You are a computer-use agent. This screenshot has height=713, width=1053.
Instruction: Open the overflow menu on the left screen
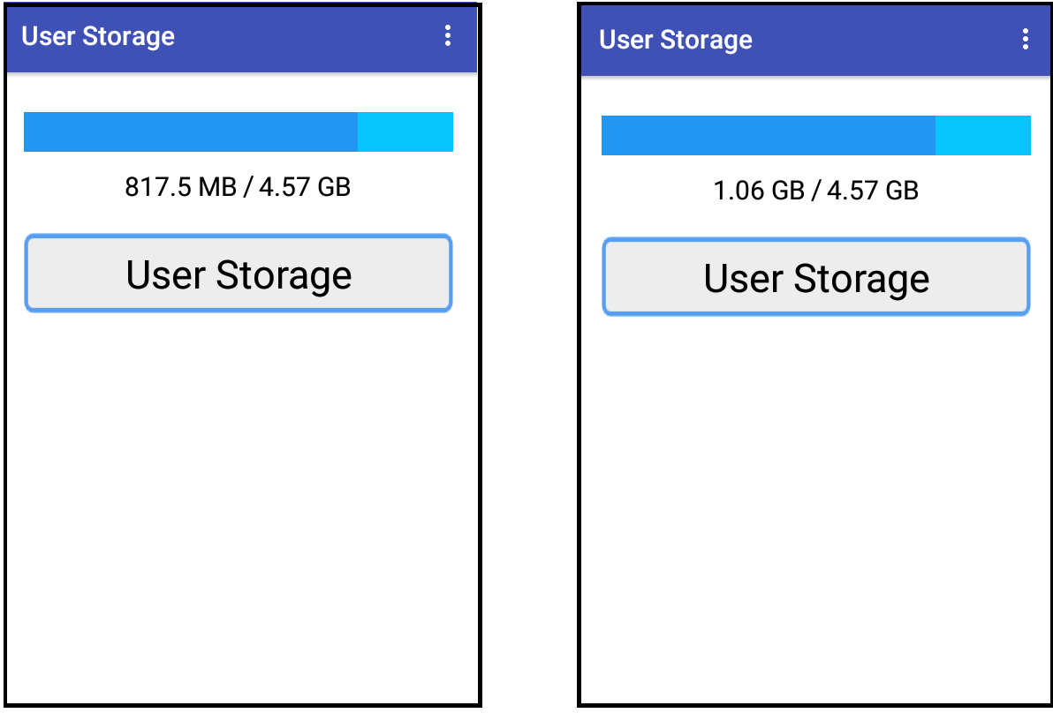(448, 36)
